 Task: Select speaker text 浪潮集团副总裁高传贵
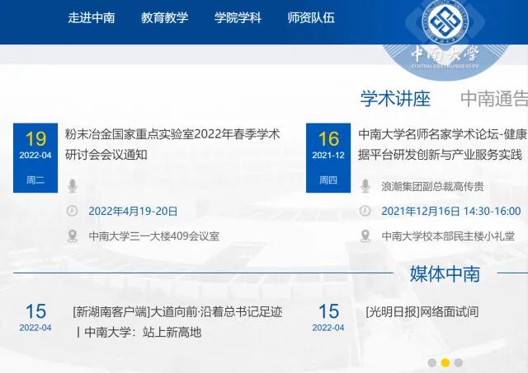coord(432,186)
